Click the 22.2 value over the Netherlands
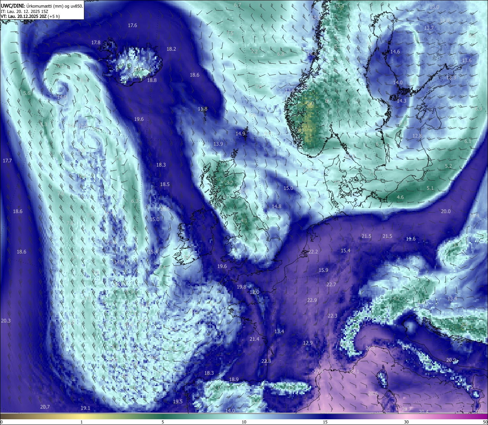 (313, 252)
